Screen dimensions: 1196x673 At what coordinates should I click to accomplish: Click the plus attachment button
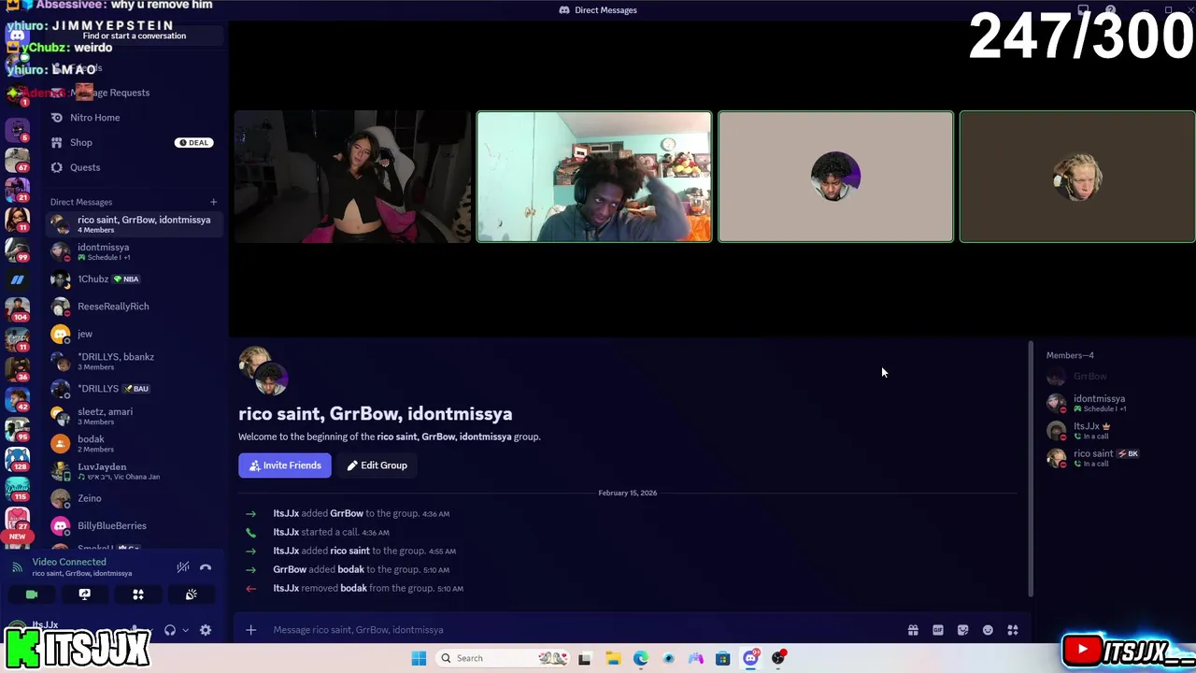pos(250,630)
